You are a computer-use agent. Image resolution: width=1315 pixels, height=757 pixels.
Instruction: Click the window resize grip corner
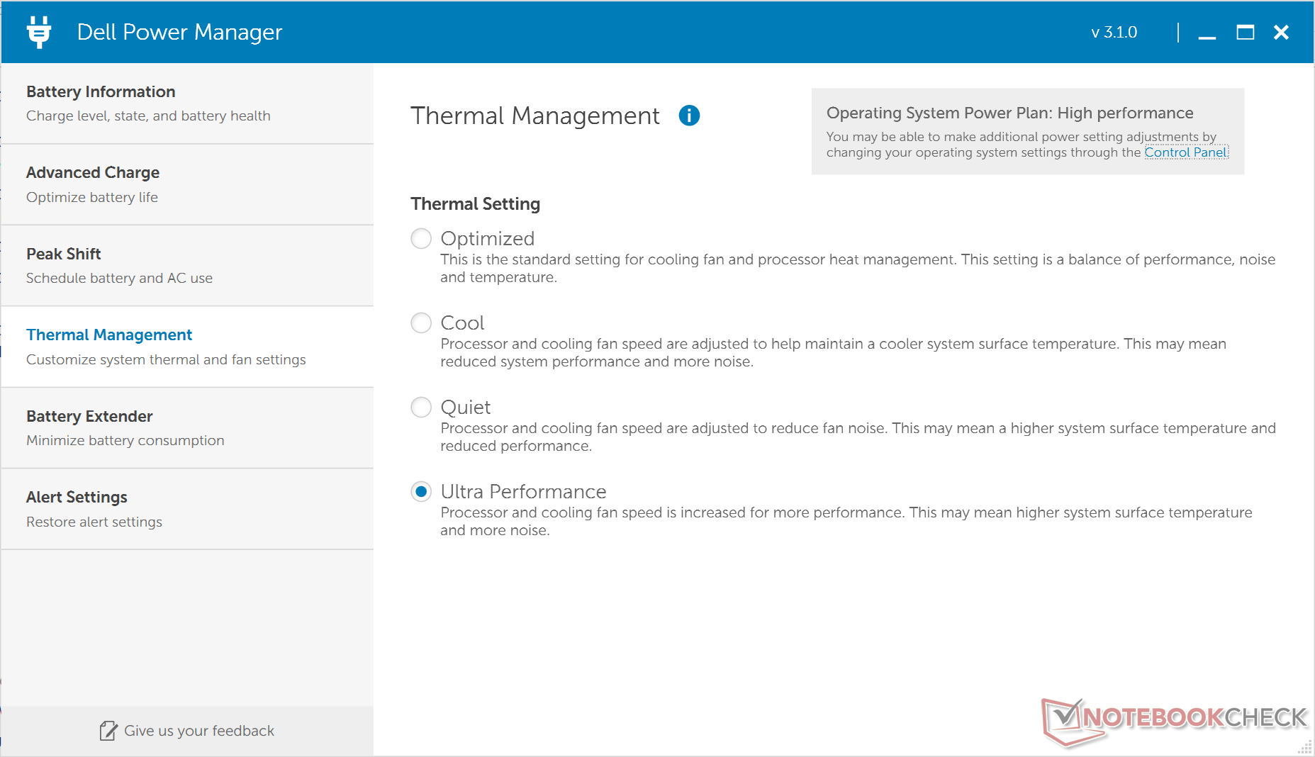(x=1305, y=748)
